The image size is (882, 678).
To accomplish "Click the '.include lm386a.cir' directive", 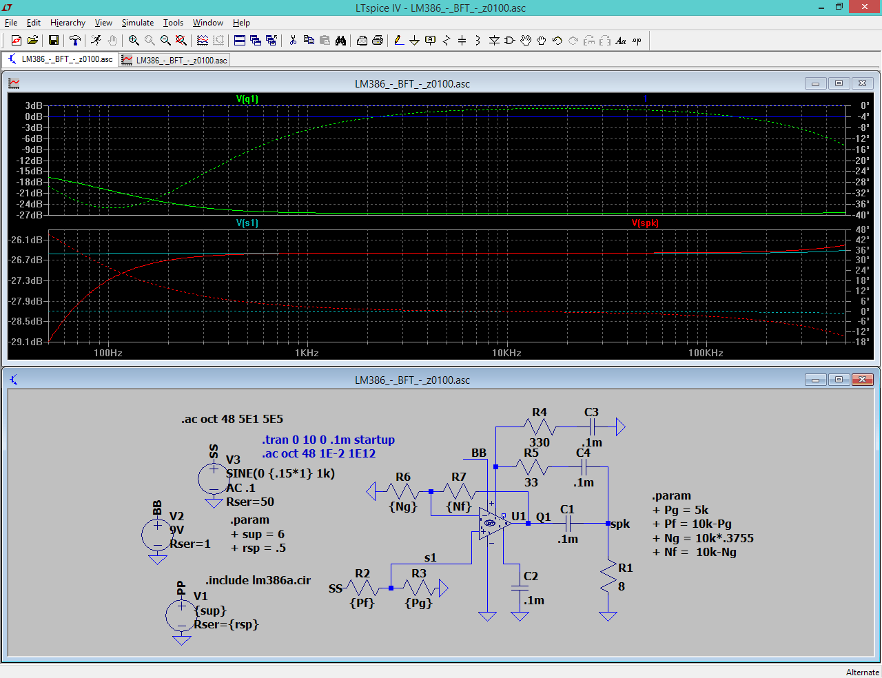I will pyautogui.click(x=258, y=580).
